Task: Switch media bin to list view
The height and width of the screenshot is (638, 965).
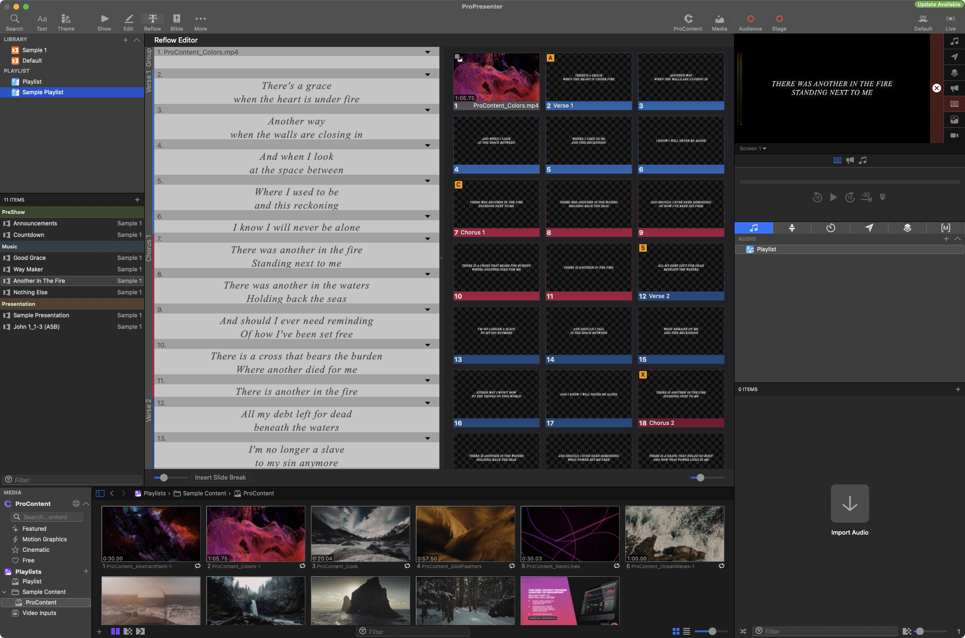Action: [x=687, y=631]
